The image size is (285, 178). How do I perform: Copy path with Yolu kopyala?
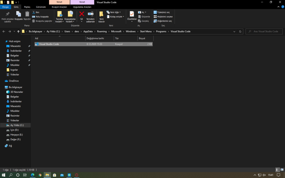coord(40,16)
